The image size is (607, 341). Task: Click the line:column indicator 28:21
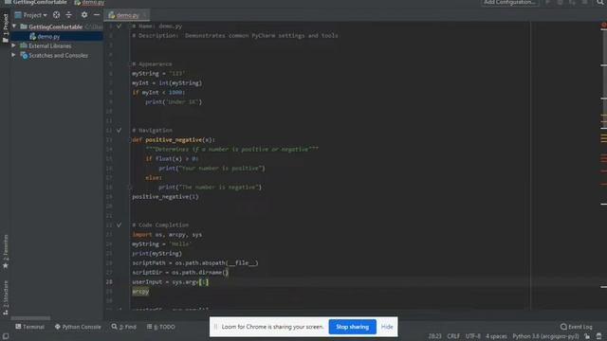434,336
